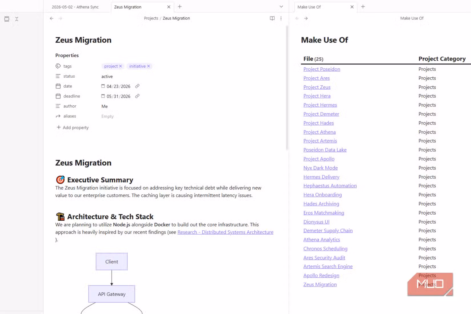Expand the tab list dropdown arrow
The image size is (471, 314).
coord(281,7)
